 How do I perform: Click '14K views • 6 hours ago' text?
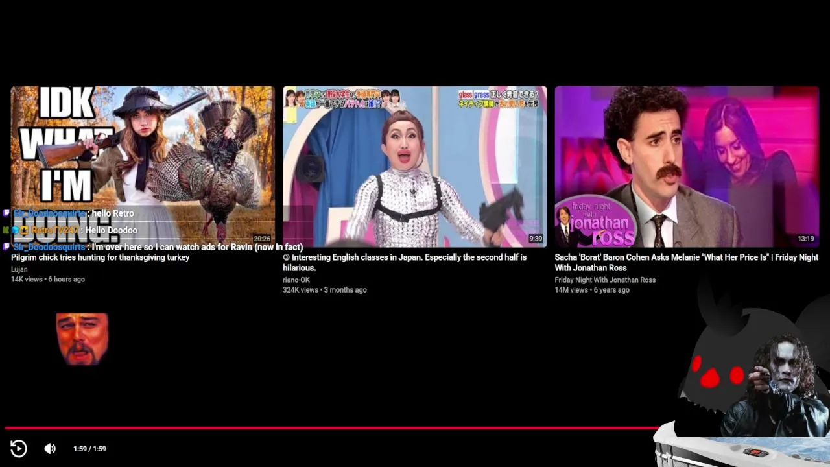(48, 280)
